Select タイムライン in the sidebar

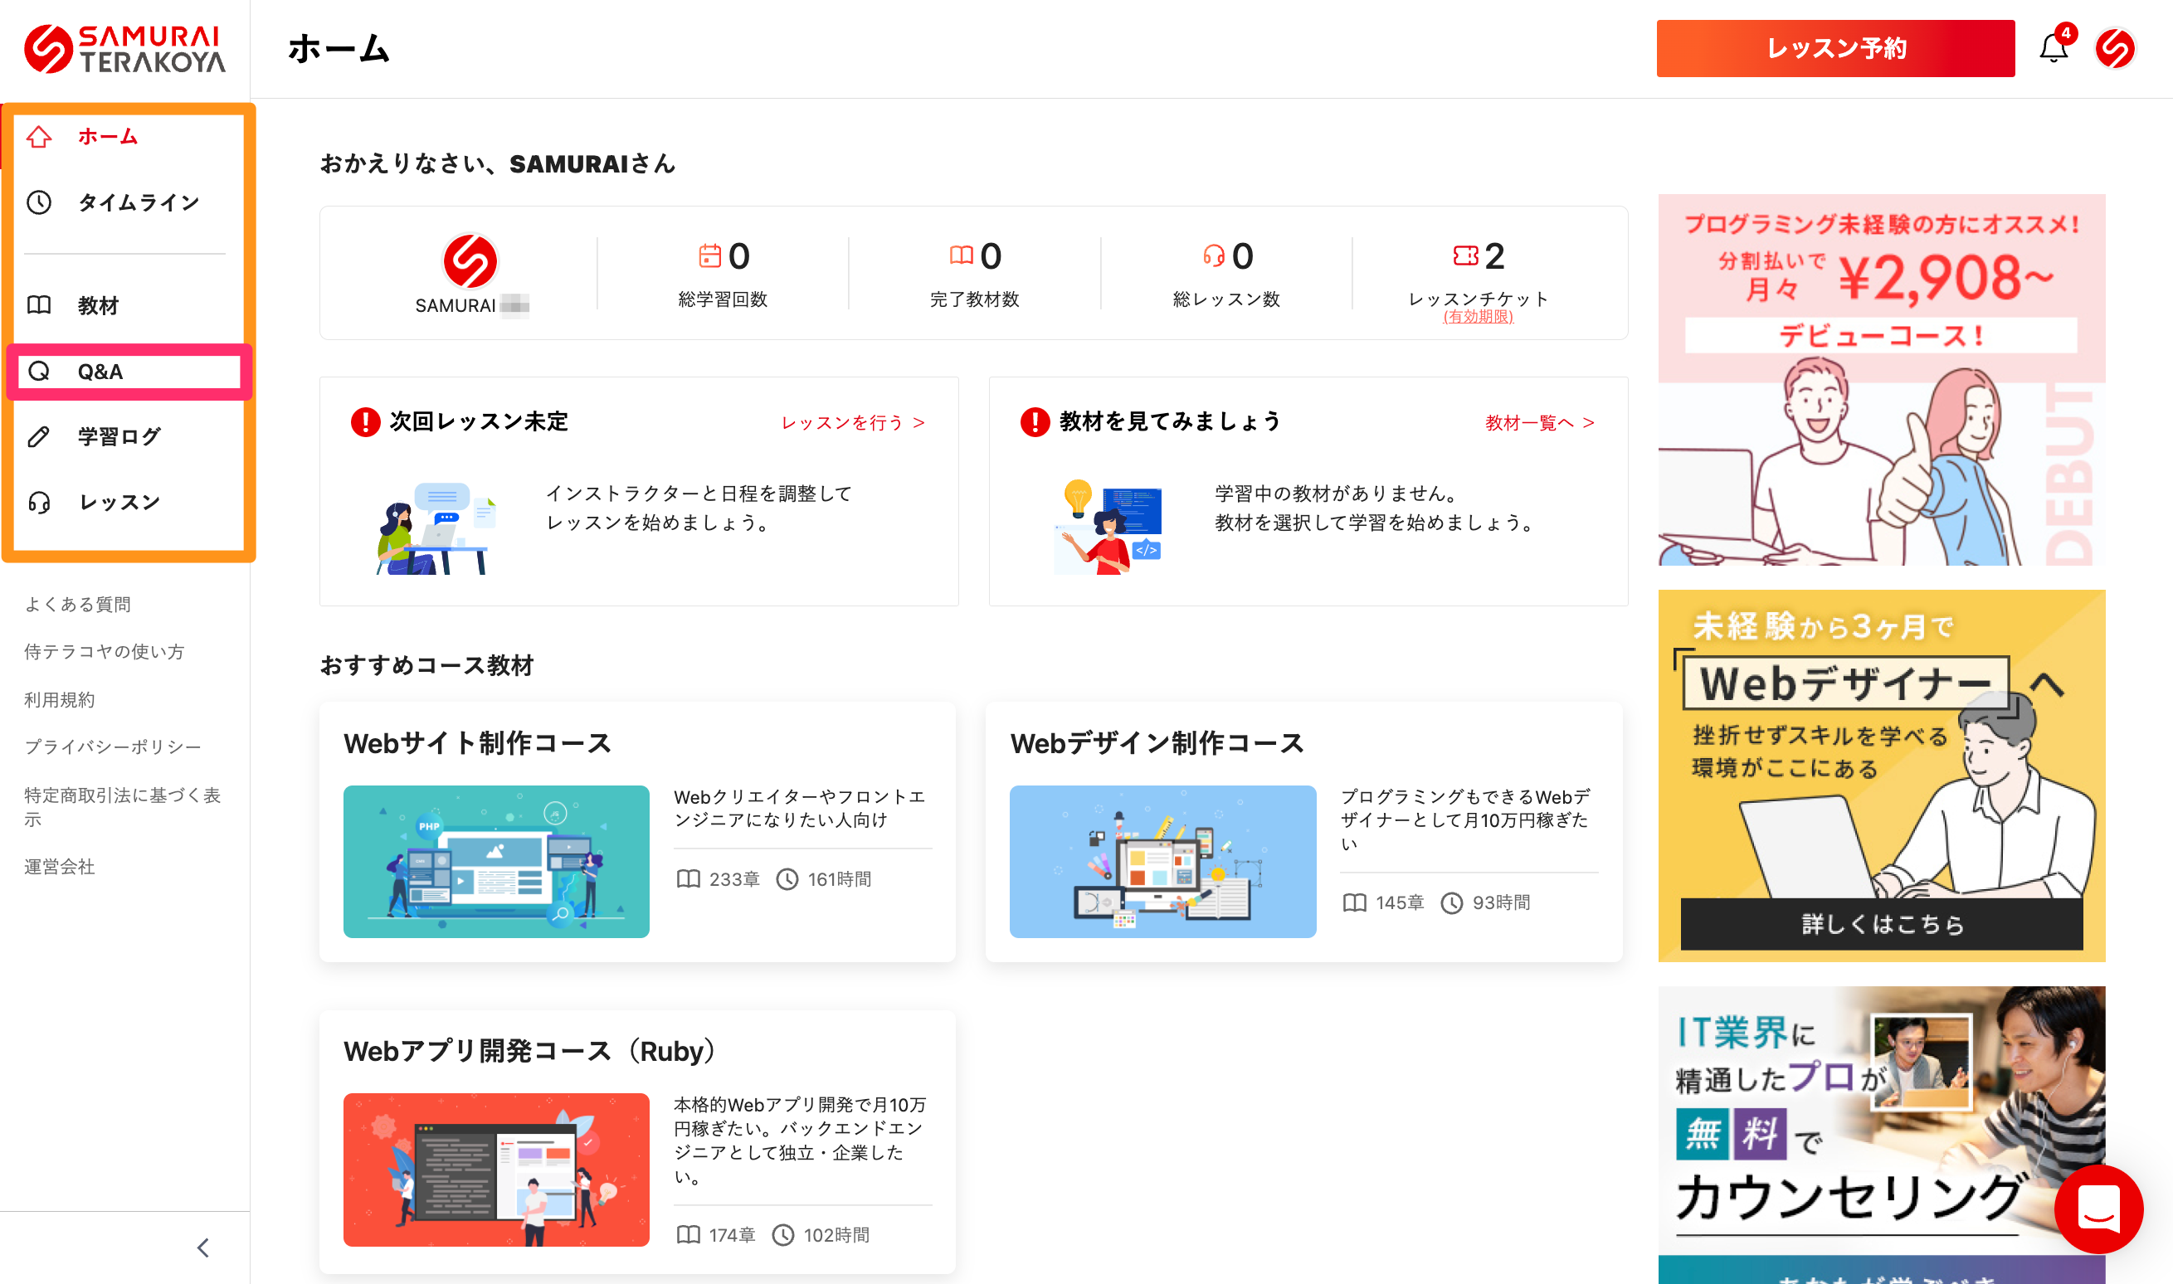pyautogui.click(x=139, y=202)
